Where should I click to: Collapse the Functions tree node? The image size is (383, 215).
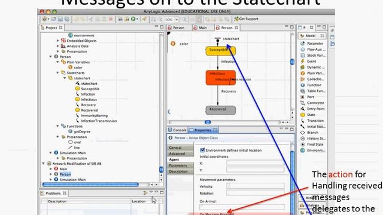pyautogui.click(x=58, y=126)
